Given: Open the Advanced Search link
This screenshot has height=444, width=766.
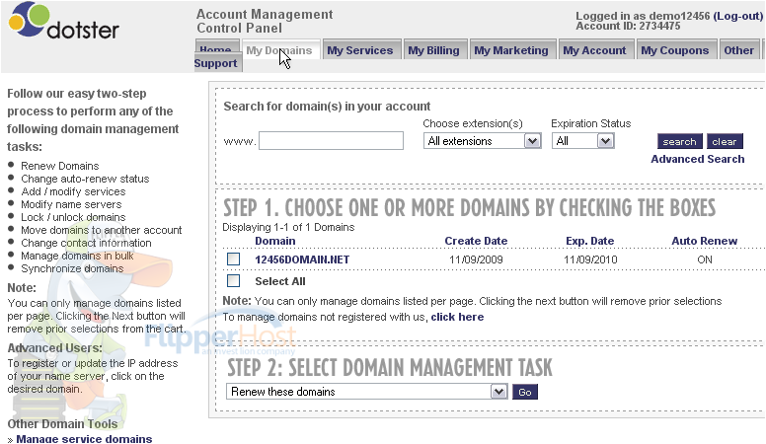Looking at the screenshot, I should pyautogui.click(x=698, y=159).
